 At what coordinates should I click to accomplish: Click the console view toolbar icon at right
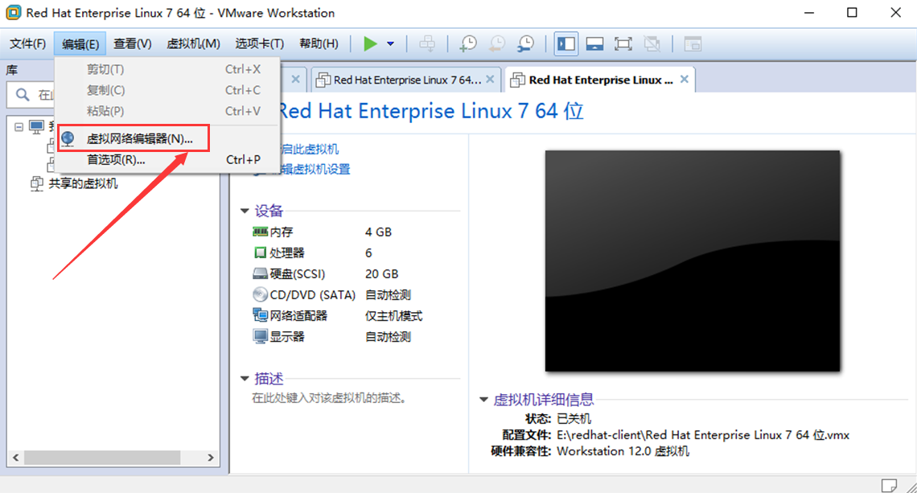693,44
